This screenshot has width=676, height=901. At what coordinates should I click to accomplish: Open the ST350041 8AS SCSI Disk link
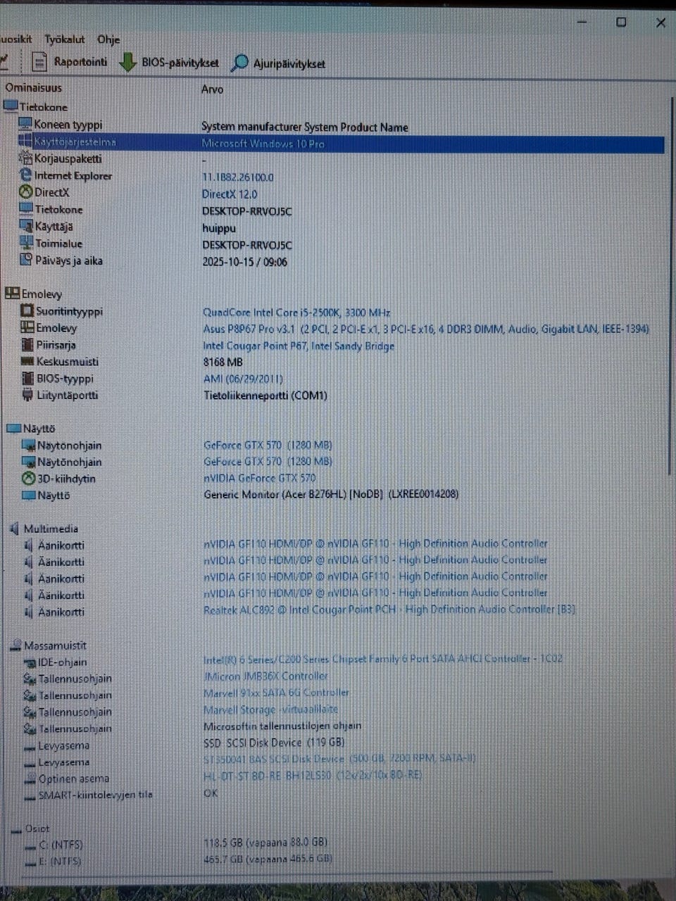[x=340, y=759]
